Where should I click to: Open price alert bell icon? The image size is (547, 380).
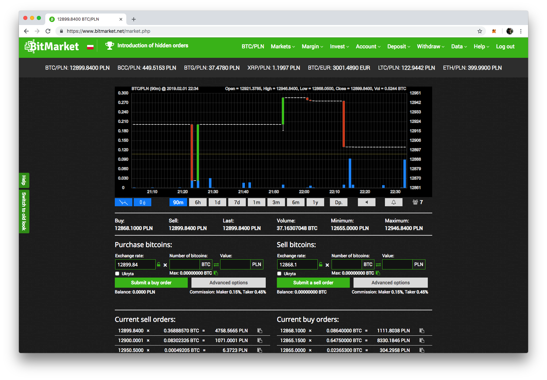tap(394, 202)
